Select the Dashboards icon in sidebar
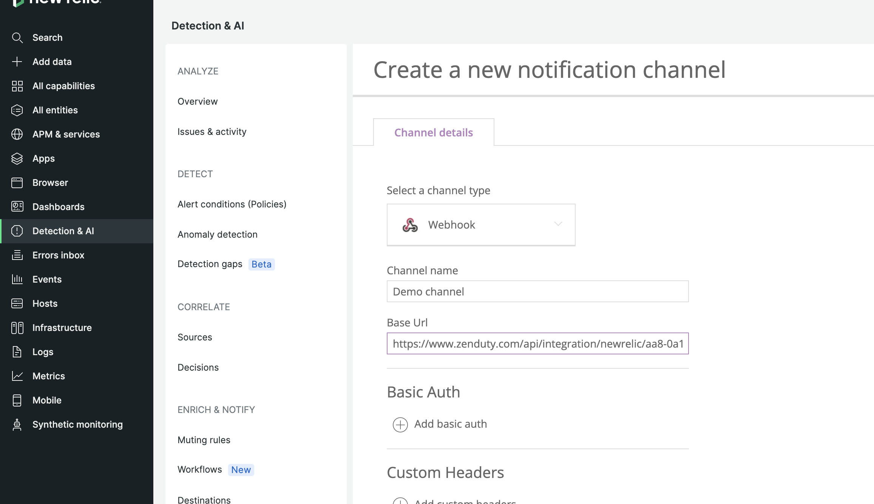Image resolution: width=874 pixels, height=504 pixels. click(17, 207)
